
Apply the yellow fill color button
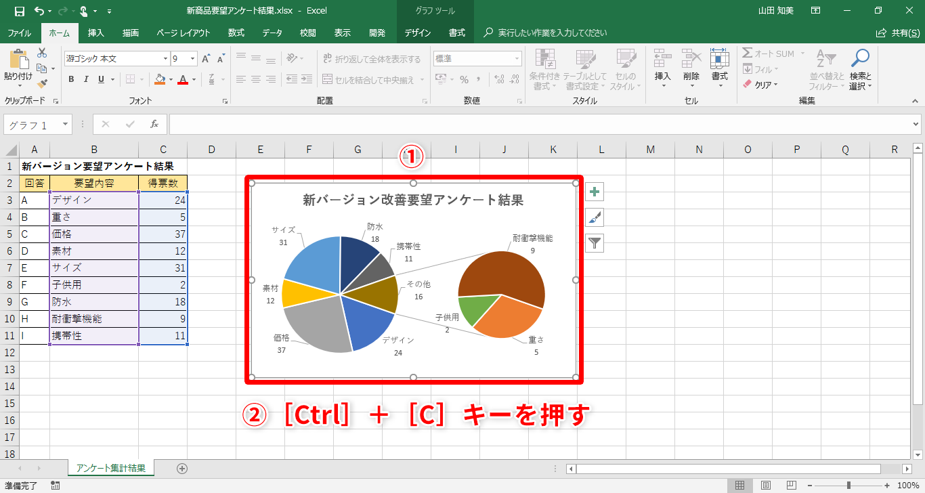pyautogui.click(x=160, y=79)
